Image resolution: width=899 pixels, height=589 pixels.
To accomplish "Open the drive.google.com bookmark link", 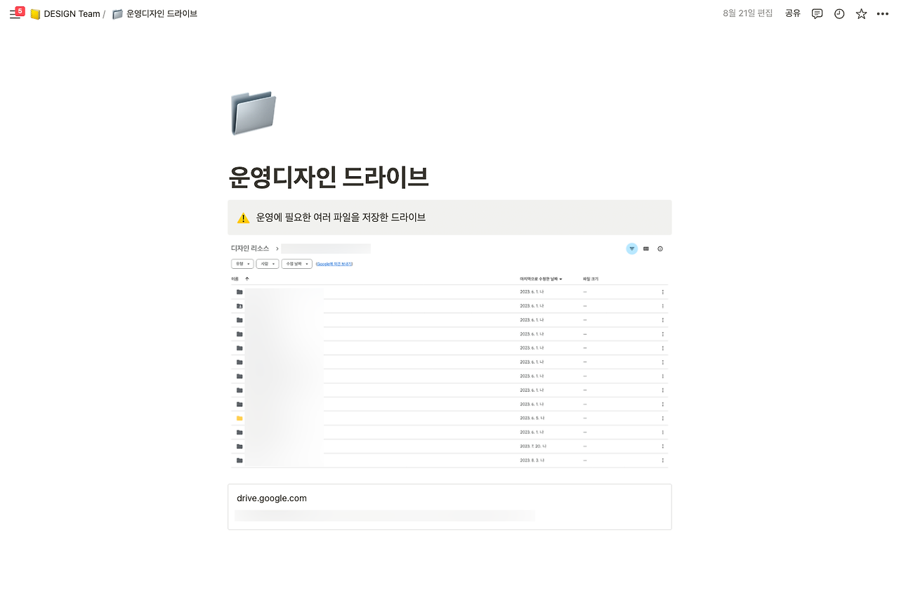I will click(x=449, y=507).
